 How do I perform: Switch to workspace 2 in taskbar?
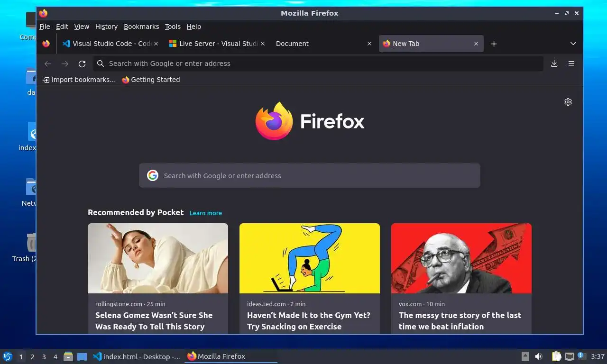click(x=32, y=357)
